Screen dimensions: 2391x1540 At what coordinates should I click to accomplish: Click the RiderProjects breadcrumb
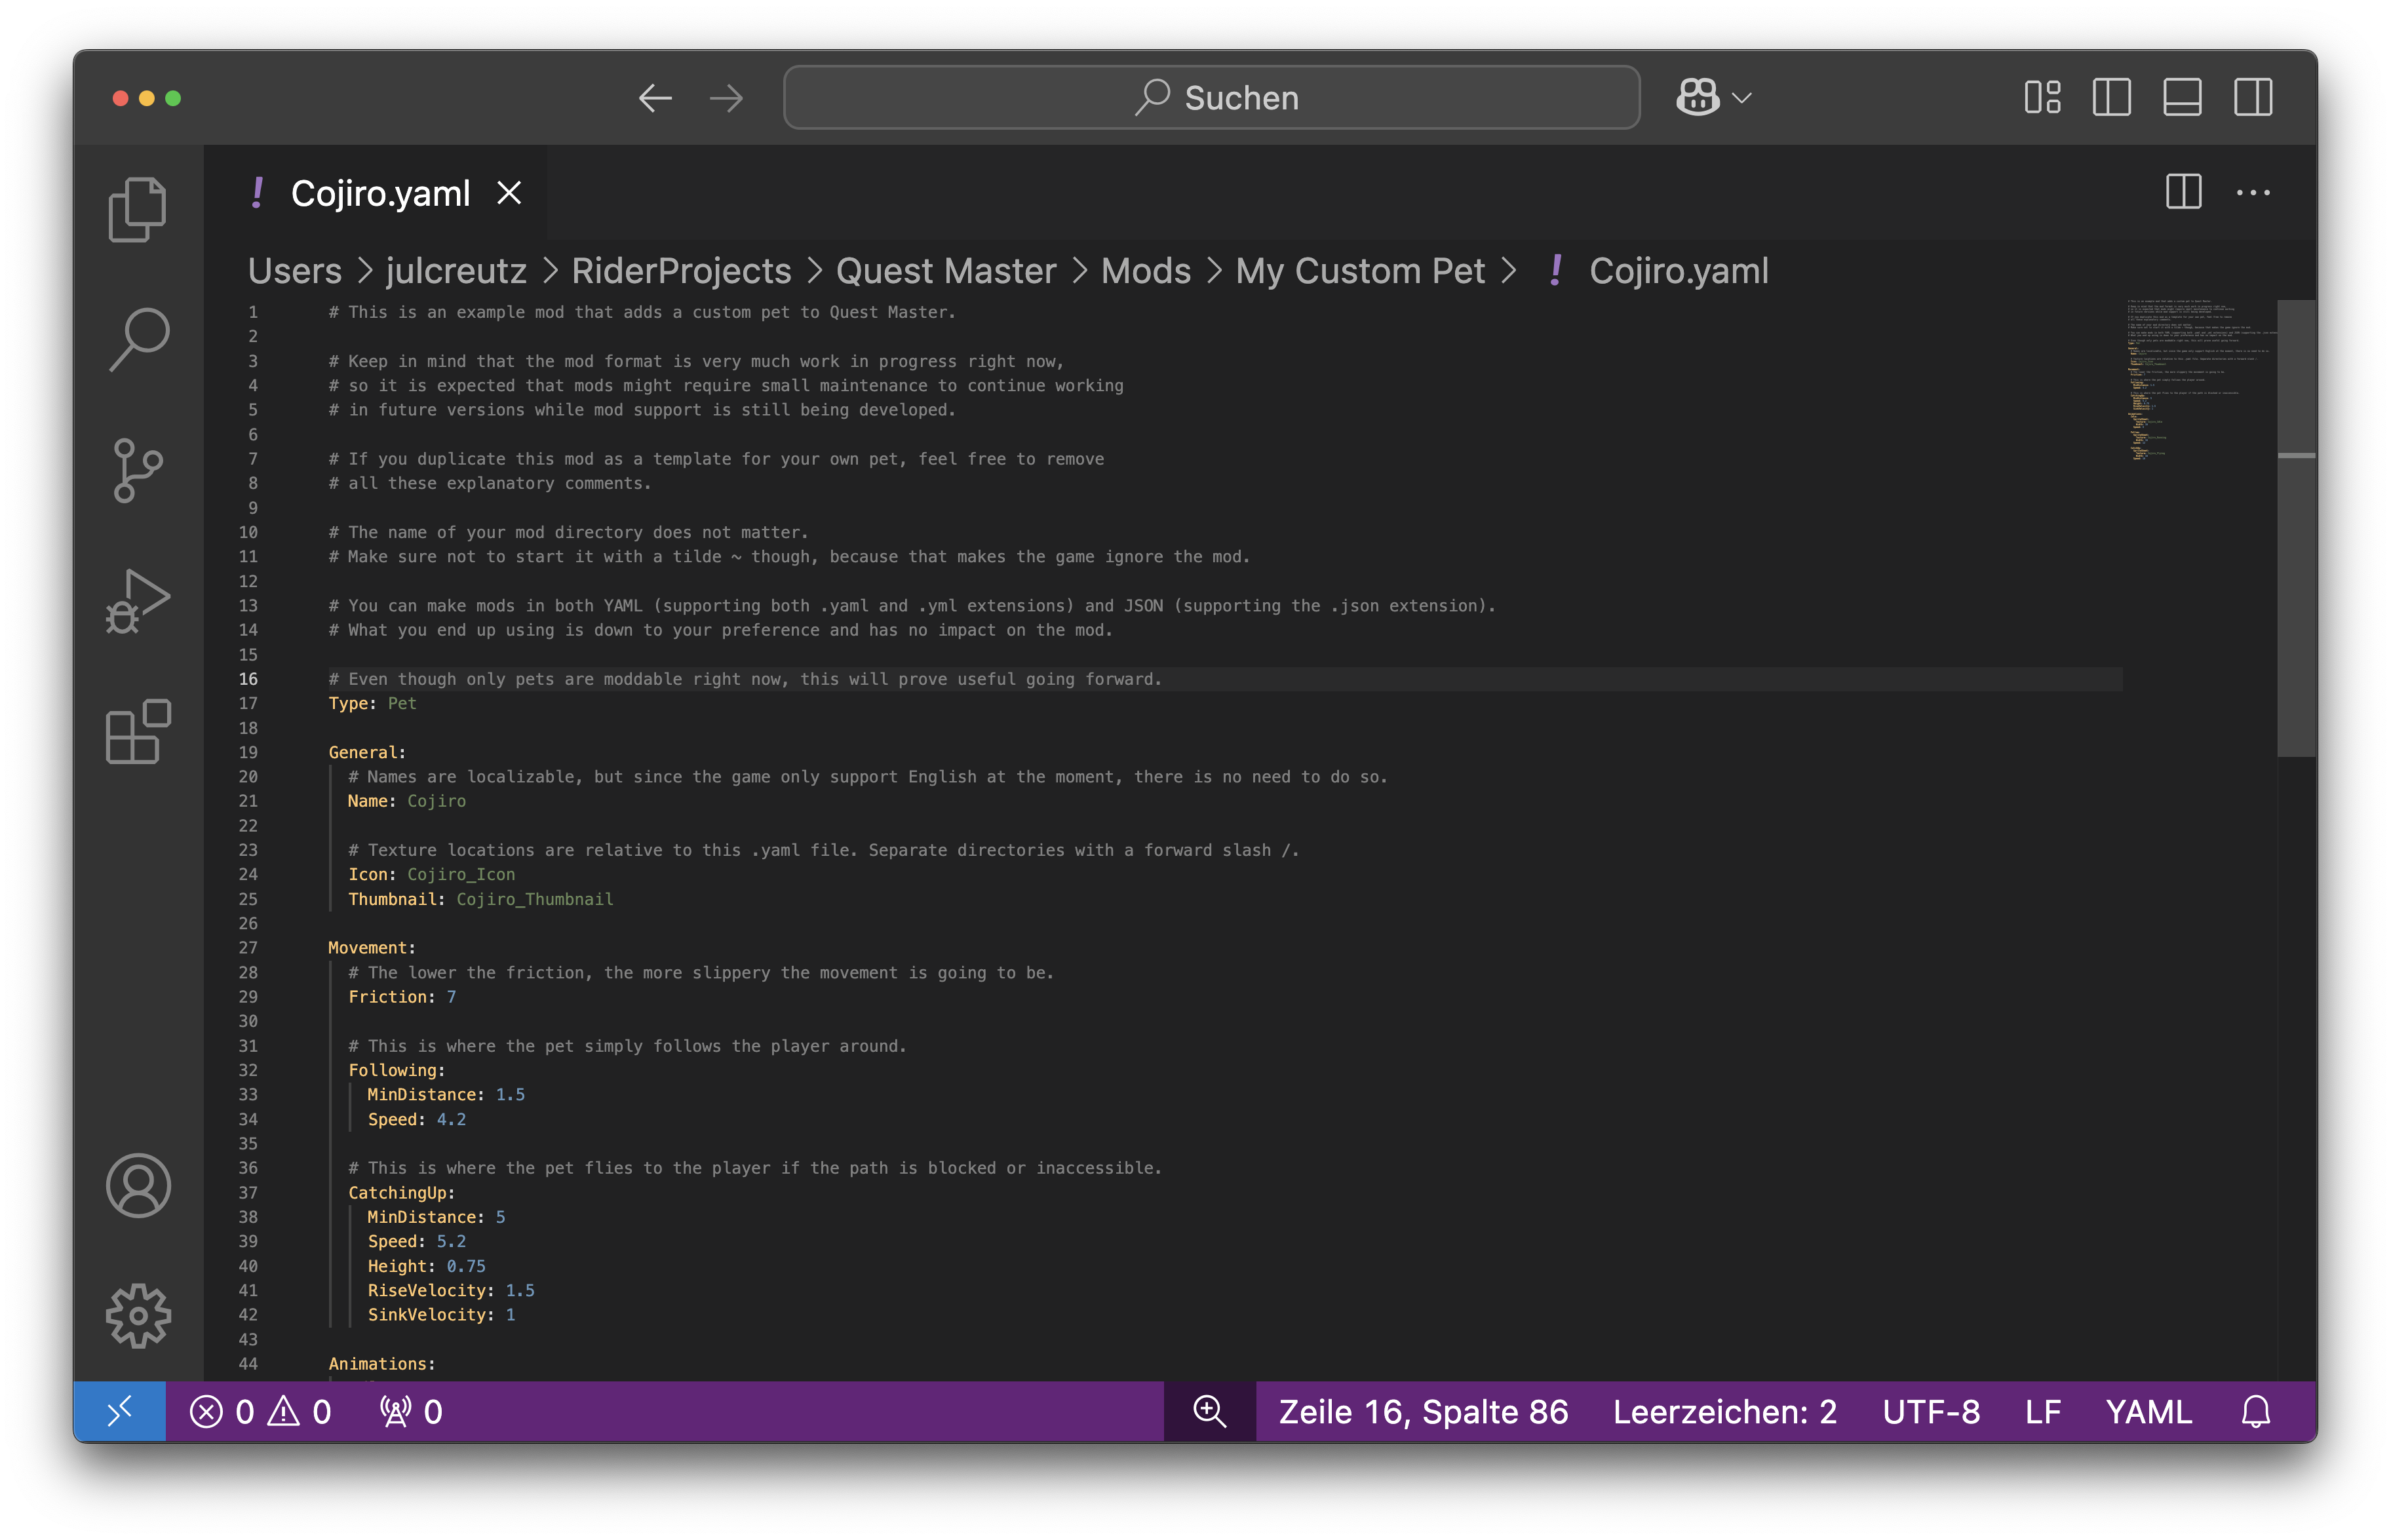(681, 271)
